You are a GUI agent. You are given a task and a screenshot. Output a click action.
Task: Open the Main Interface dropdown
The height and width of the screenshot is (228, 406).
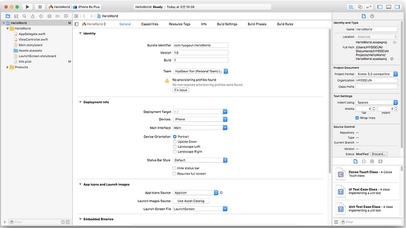tap(200, 128)
